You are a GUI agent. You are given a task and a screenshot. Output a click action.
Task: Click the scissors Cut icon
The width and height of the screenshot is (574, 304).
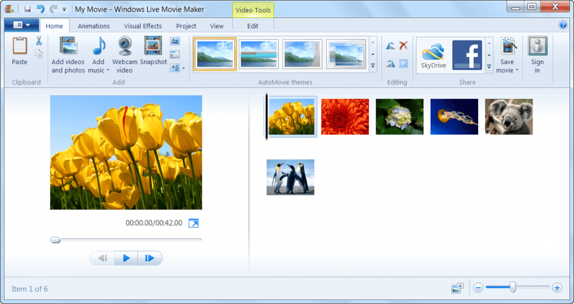tap(39, 41)
